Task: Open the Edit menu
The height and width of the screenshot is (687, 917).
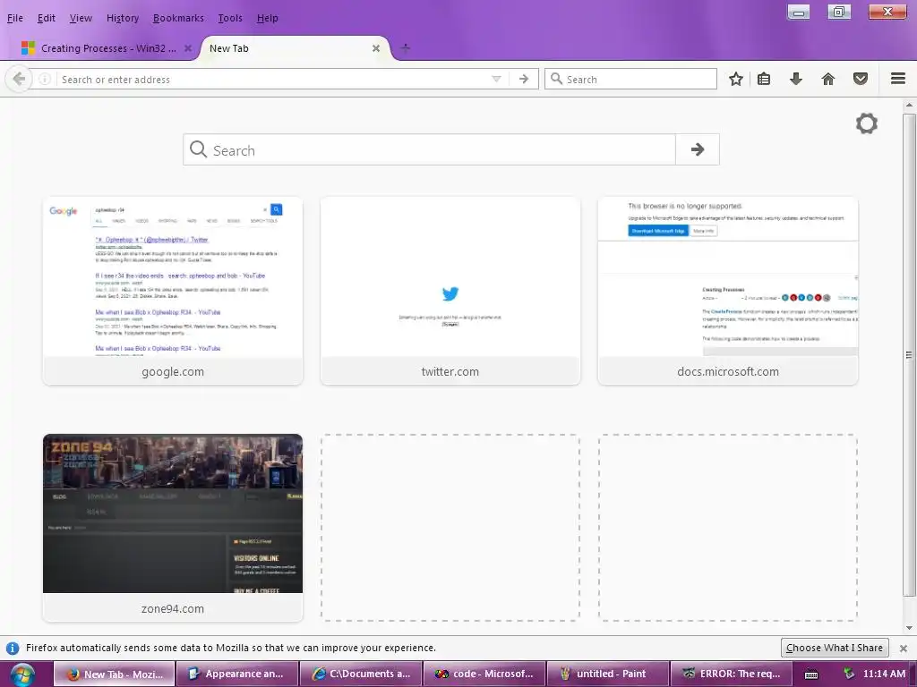Action: 47,18
